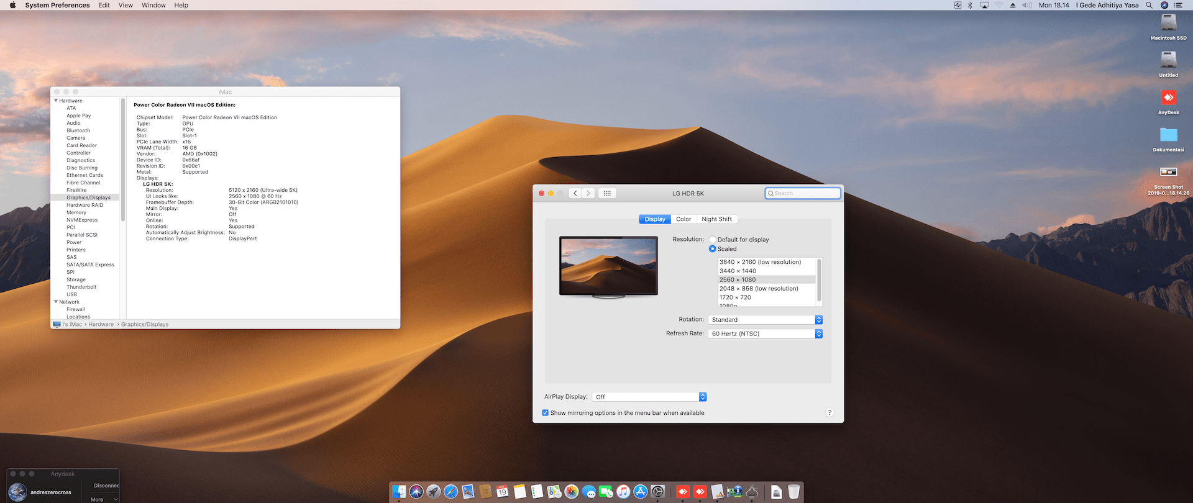Open Messages app in the Dock
Screen dimensions: 1193x503
pos(589,492)
